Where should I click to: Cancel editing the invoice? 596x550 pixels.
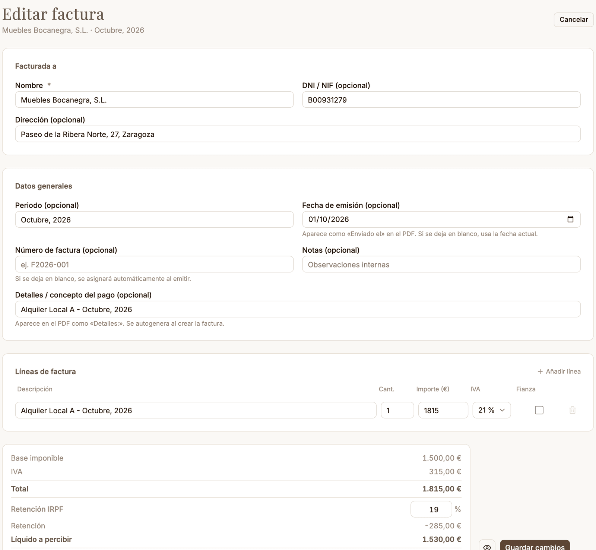pyautogui.click(x=574, y=19)
